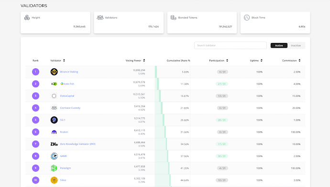The image size is (330, 187).
Task: Open the SG-1 validator link
Action: (63, 120)
